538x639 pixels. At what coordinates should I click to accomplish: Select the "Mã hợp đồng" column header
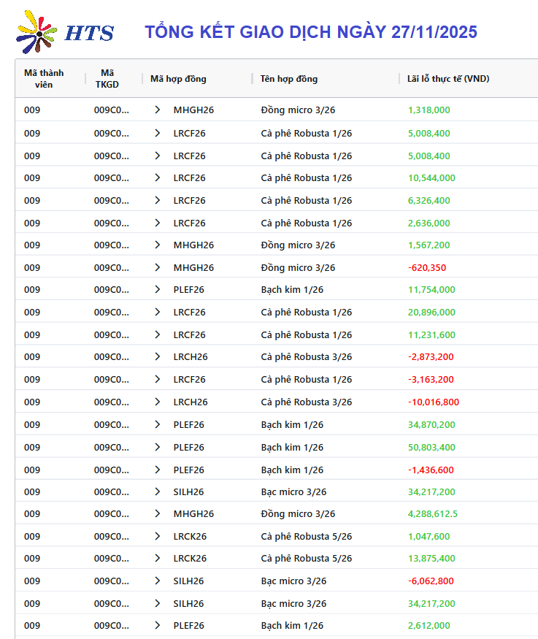pyautogui.click(x=178, y=79)
